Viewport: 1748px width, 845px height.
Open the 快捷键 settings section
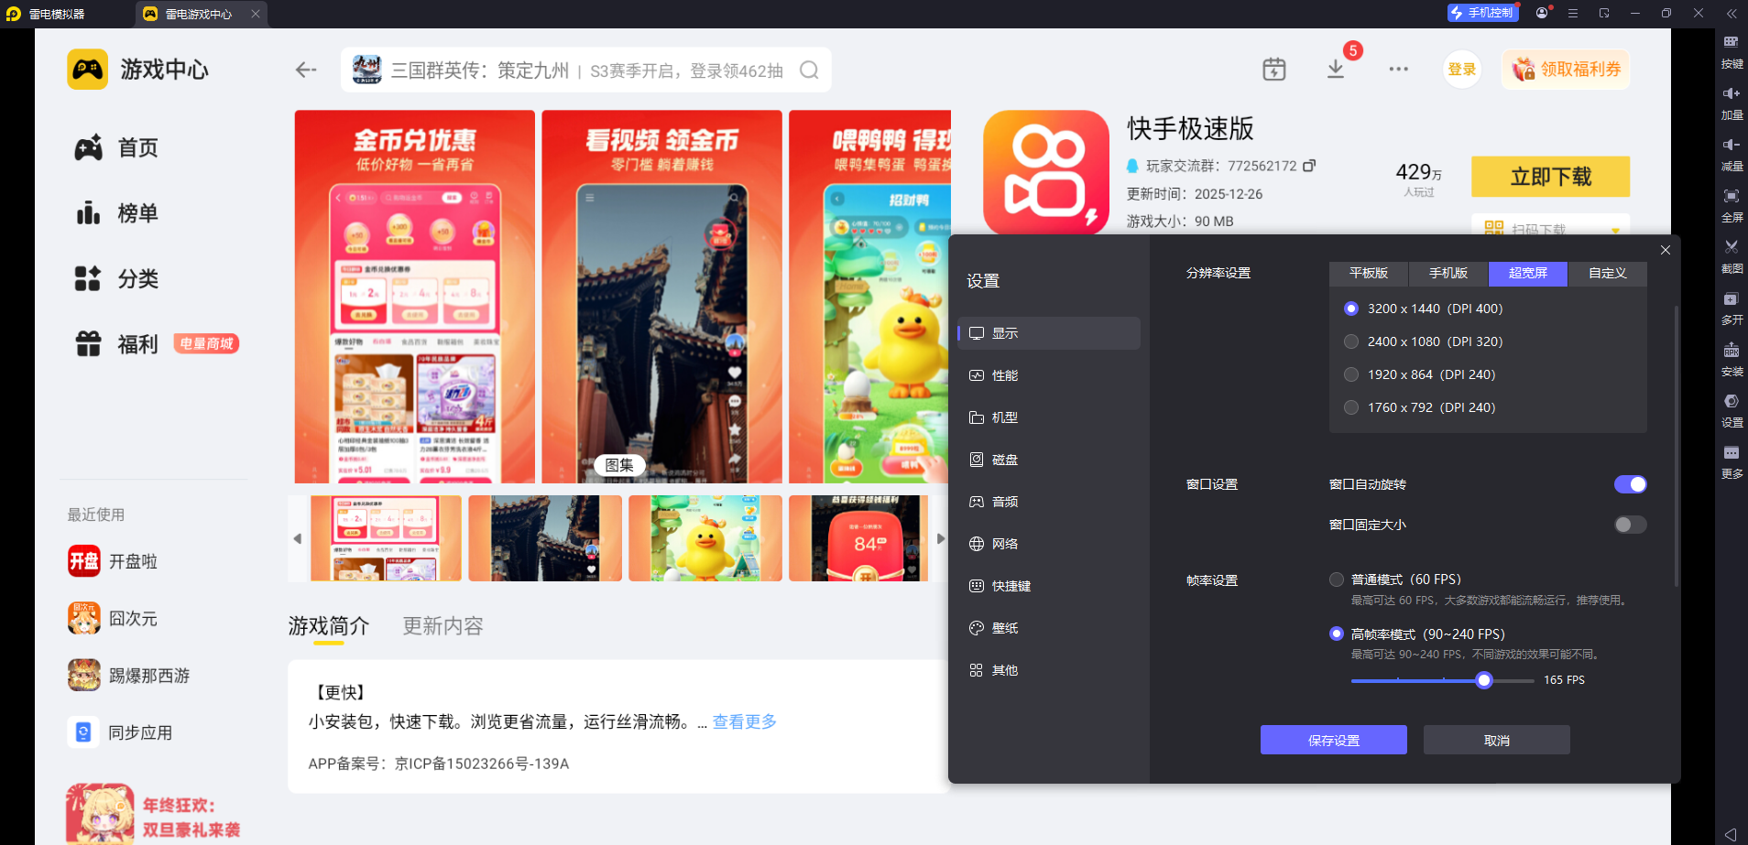coord(1049,586)
